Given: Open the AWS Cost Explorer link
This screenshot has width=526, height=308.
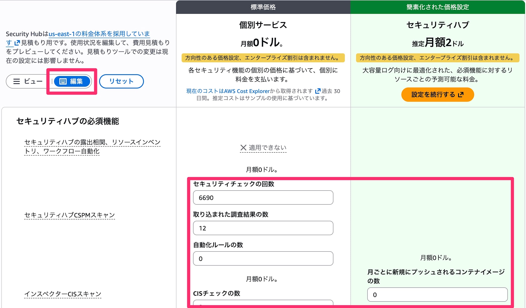Looking at the screenshot, I should point(246,91).
